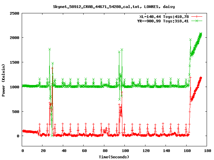Viewport: 214px width, 160px height.
Task: Click the 120 x-axis tick label
Action: tap(146, 151)
